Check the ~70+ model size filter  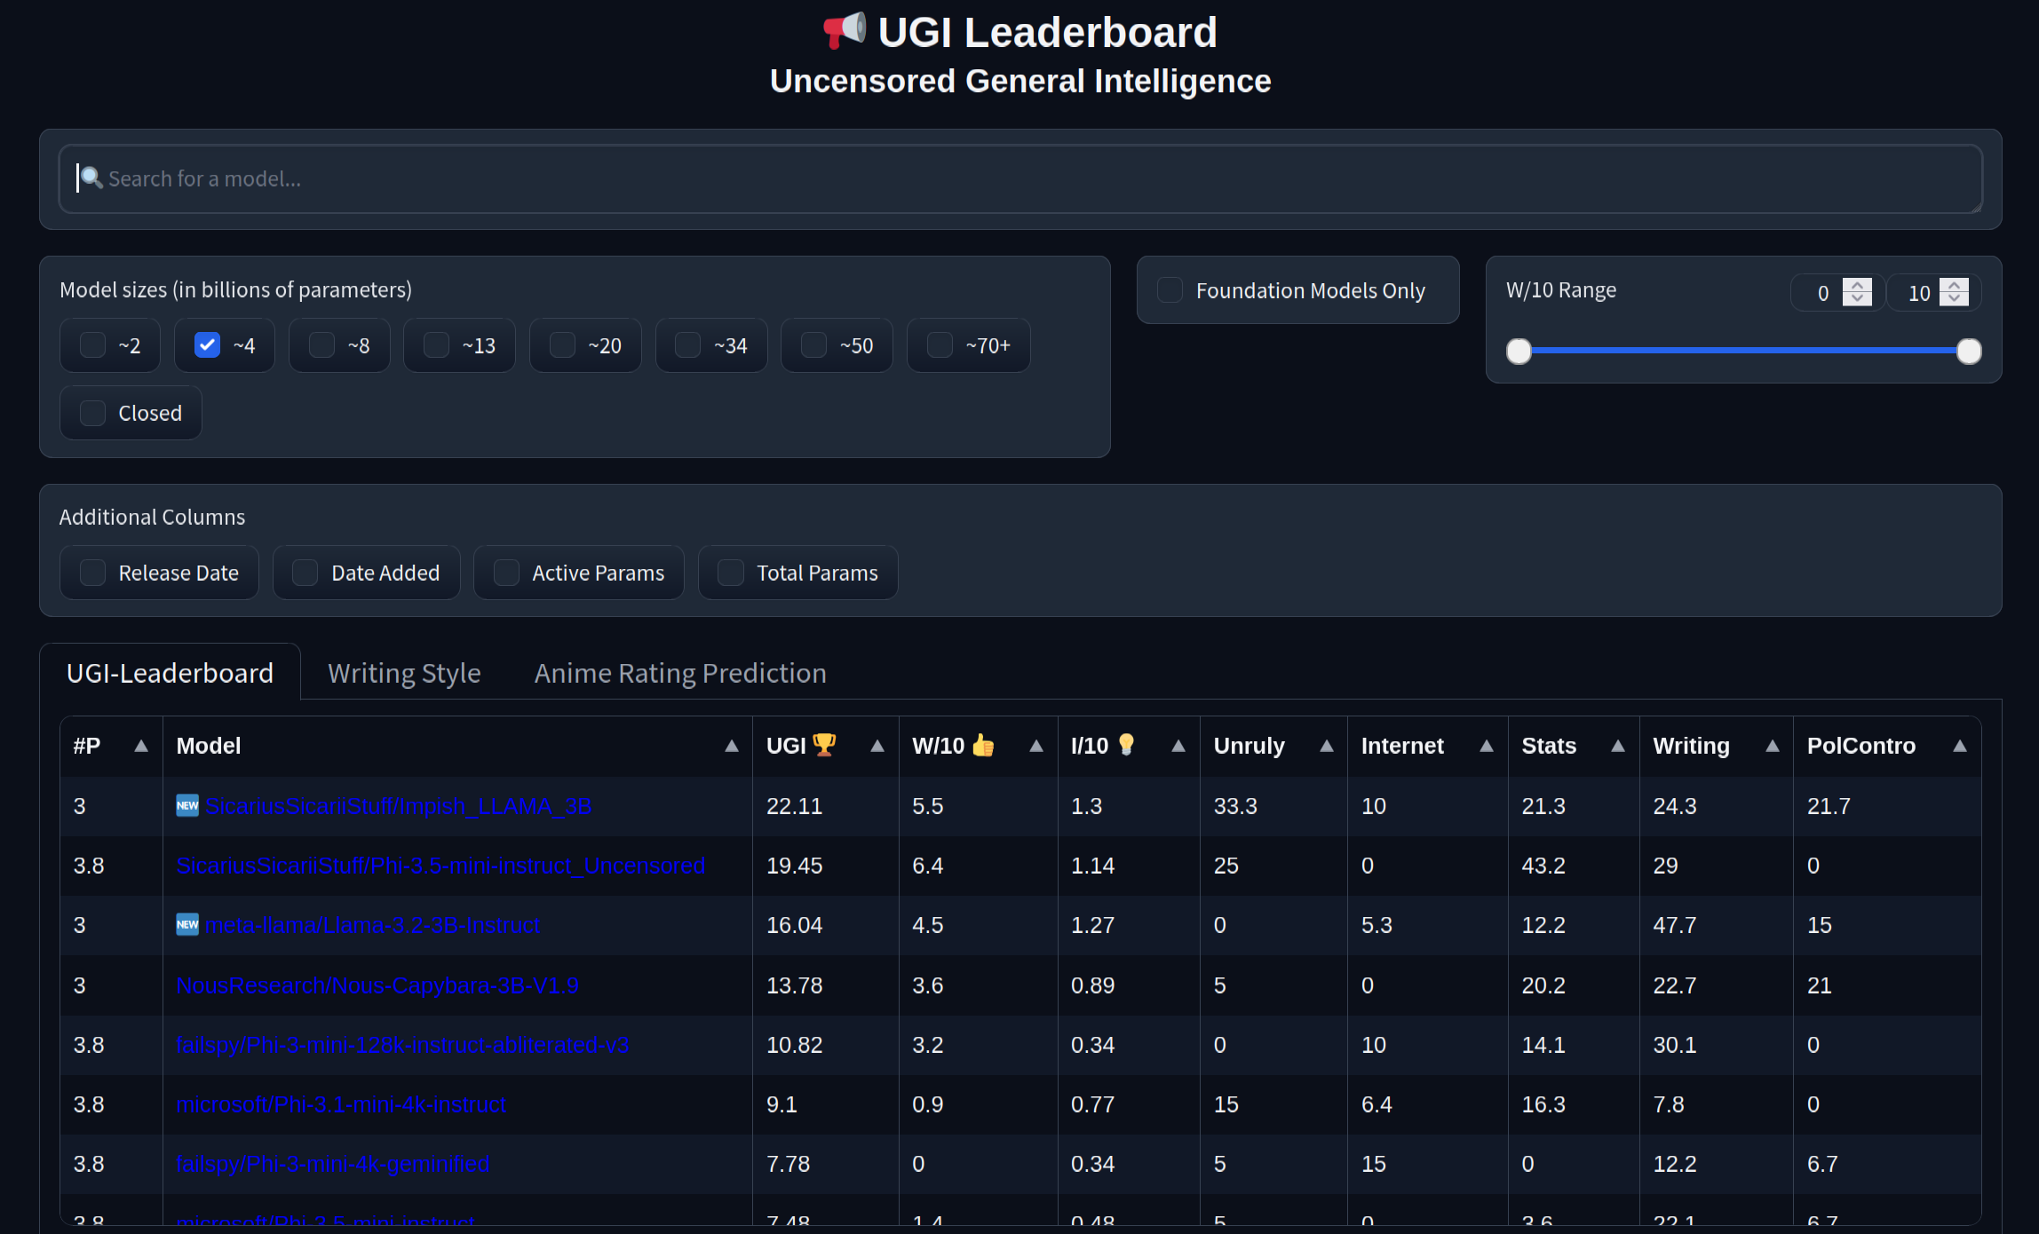pos(939,344)
